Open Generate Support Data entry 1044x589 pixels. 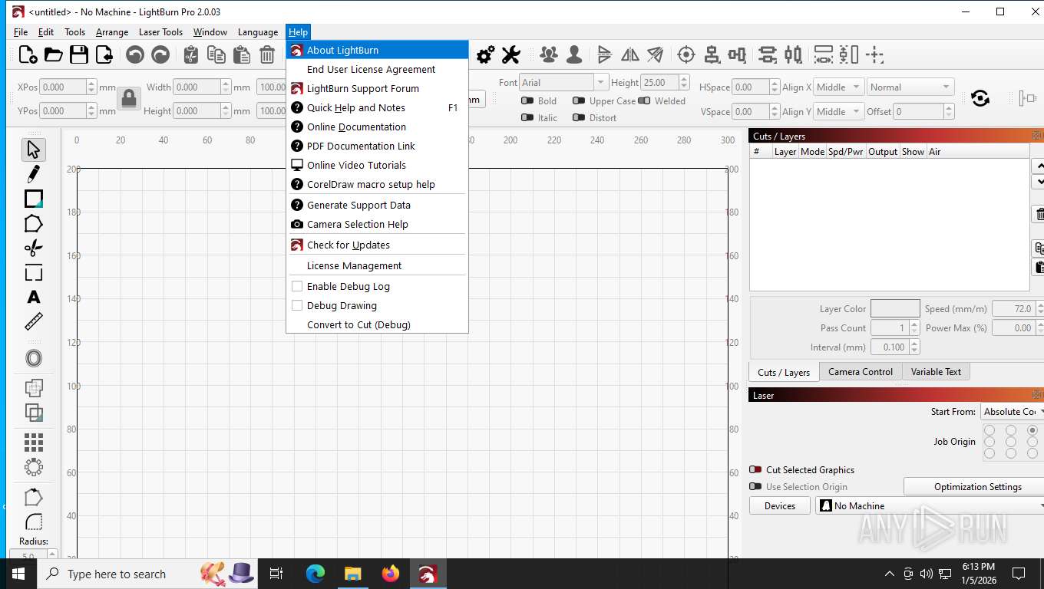(x=377, y=205)
